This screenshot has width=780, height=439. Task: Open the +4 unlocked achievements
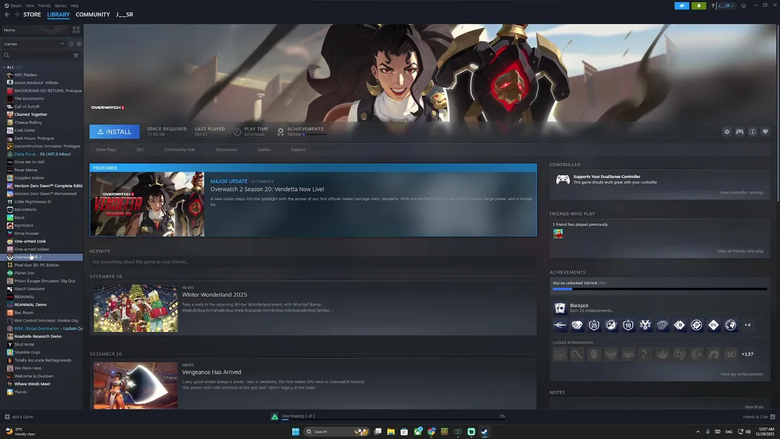(x=748, y=325)
